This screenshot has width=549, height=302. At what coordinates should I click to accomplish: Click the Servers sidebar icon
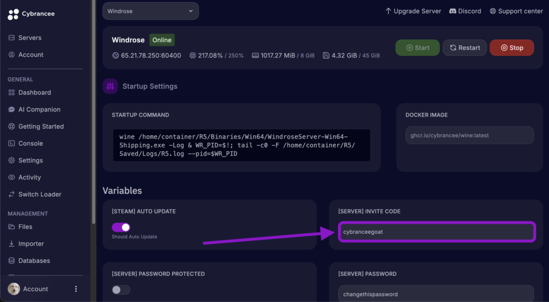pos(12,38)
